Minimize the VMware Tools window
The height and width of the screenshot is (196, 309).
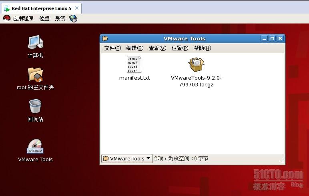tap(264, 38)
